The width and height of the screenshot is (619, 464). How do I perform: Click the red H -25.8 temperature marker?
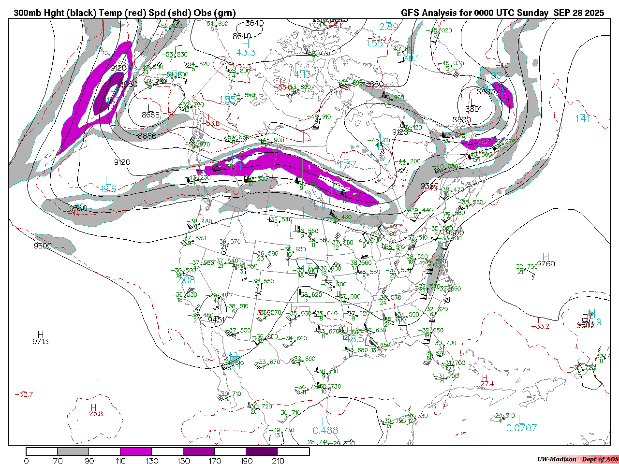click(x=93, y=410)
